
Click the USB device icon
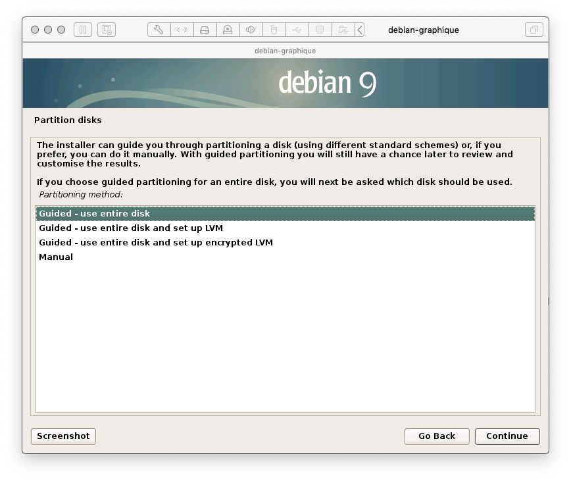[297, 30]
